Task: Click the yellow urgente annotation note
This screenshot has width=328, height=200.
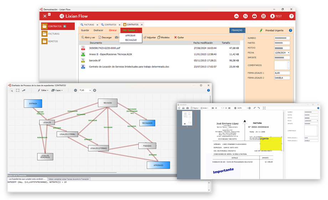Action: [271, 144]
